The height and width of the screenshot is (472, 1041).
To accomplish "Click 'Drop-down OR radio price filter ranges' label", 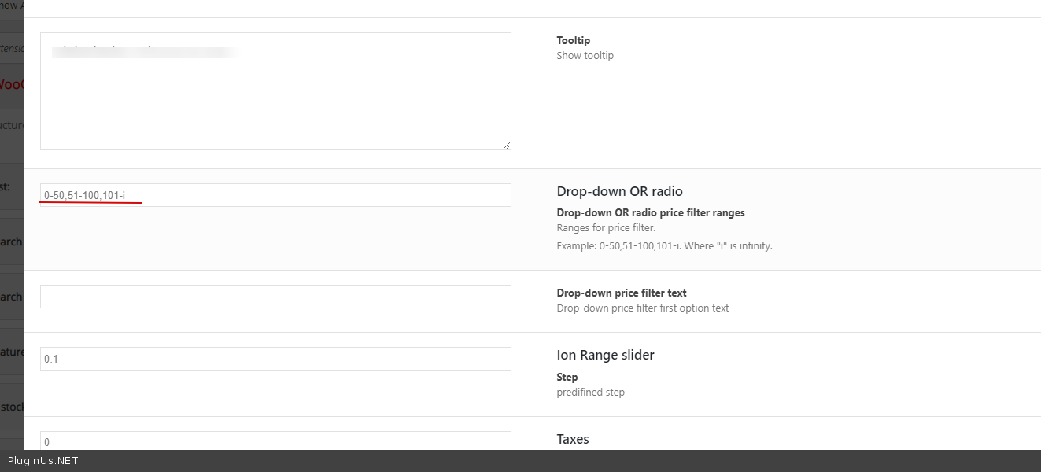I will pyautogui.click(x=650, y=212).
